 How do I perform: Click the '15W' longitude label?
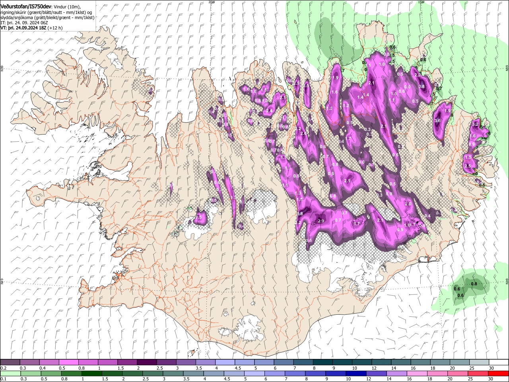(421, 2)
